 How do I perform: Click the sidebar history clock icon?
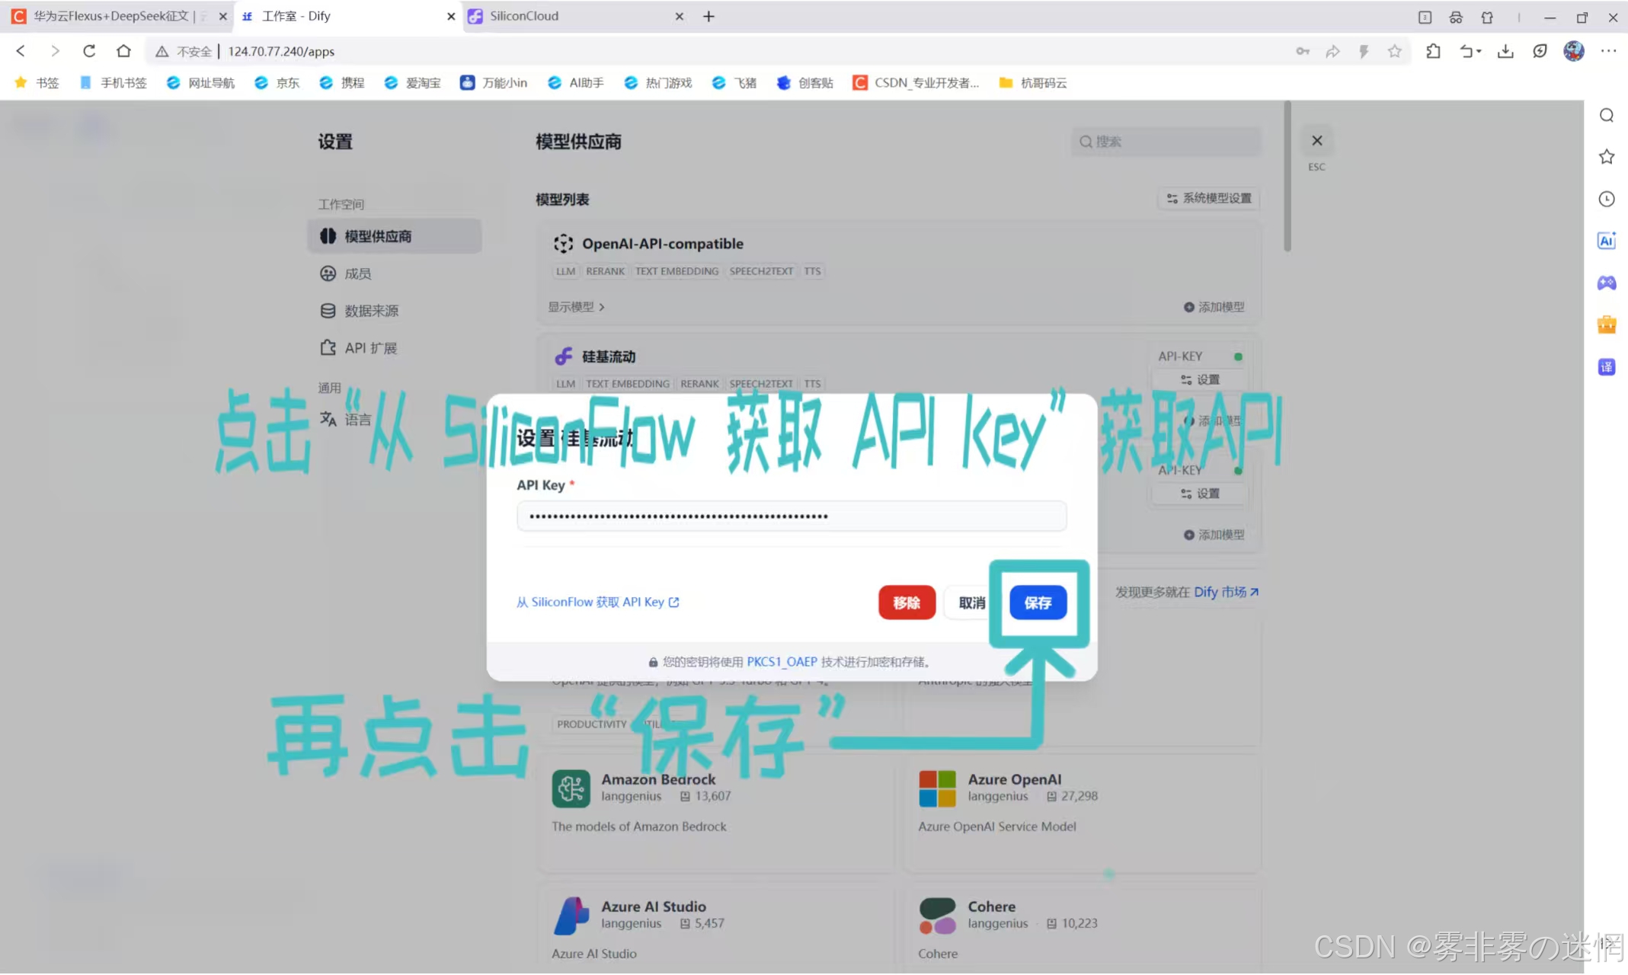click(x=1607, y=199)
